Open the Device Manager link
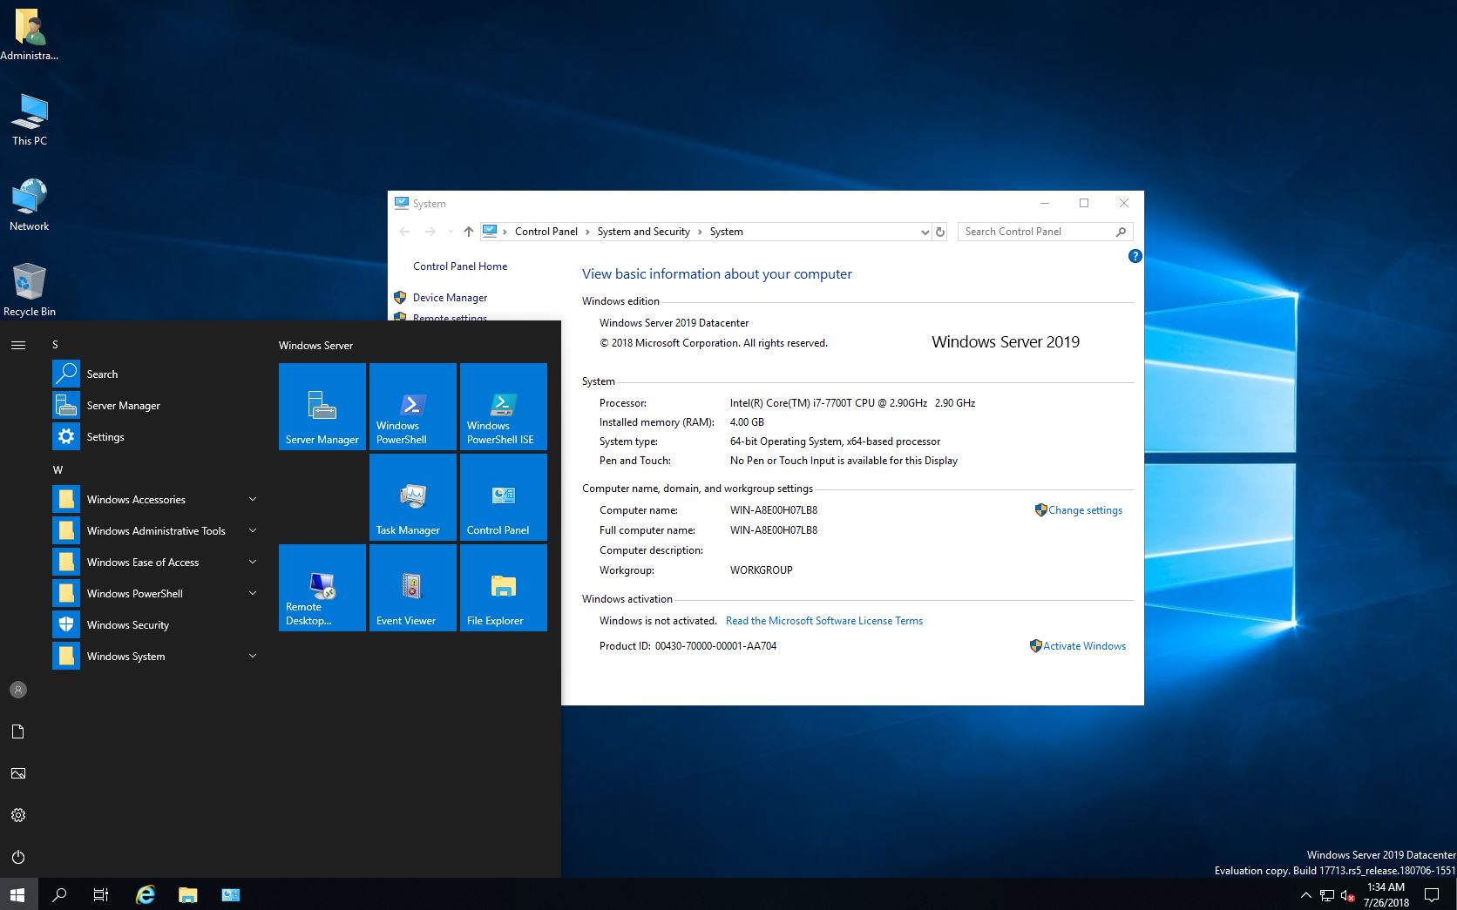This screenshot has width=1457, height=910. pos(450,298)
